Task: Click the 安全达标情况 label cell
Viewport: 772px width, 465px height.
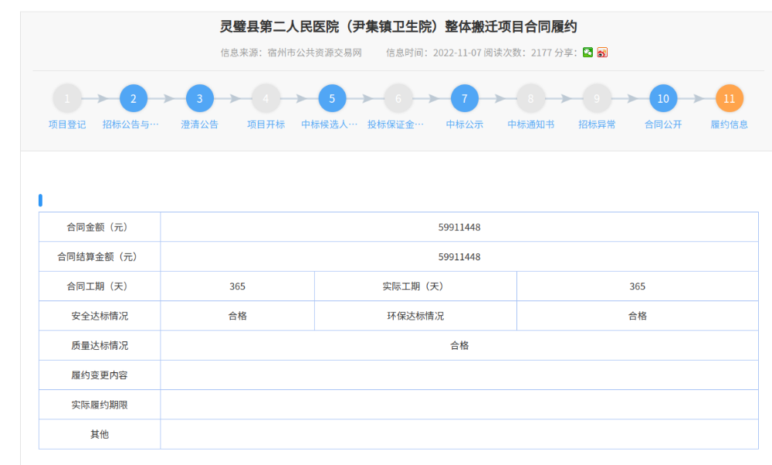Action: pyautogui.click(x=100, y=316)
